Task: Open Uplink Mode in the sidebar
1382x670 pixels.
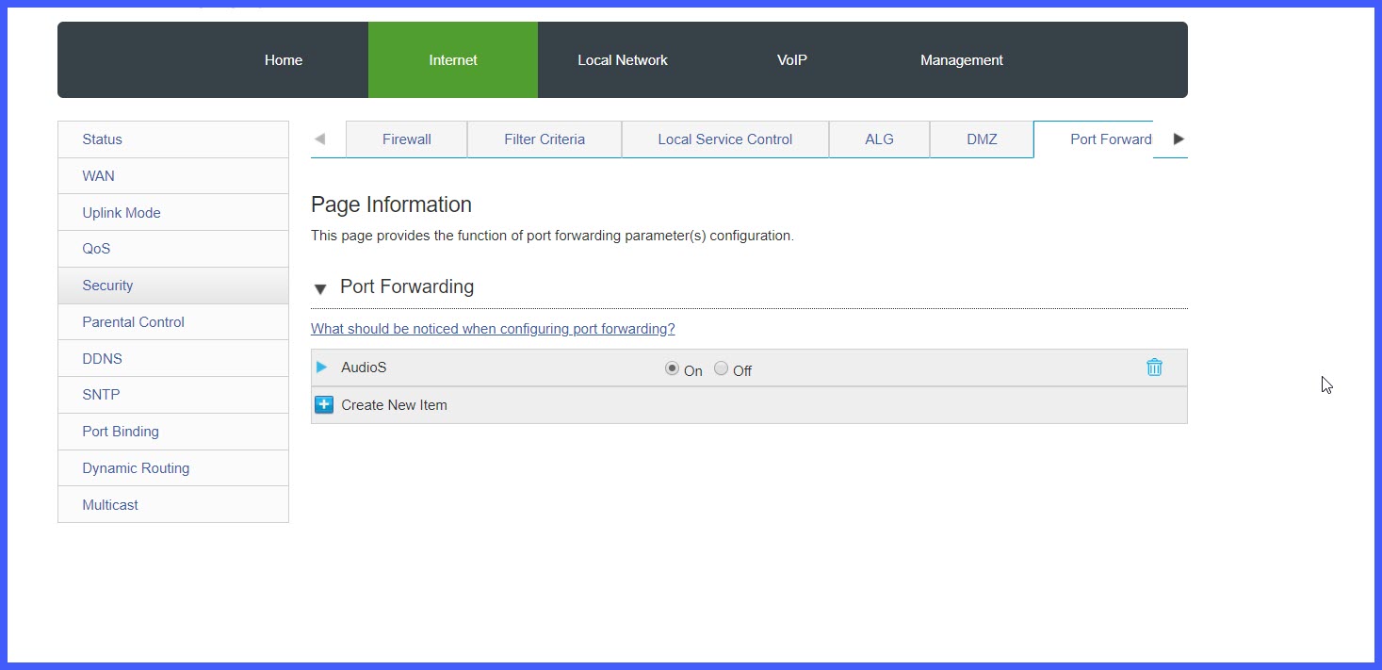Action: [x=173, y=213]
